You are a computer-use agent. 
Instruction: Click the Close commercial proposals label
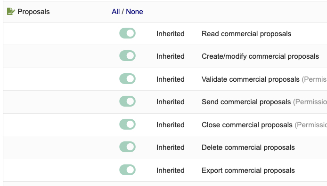247,124
